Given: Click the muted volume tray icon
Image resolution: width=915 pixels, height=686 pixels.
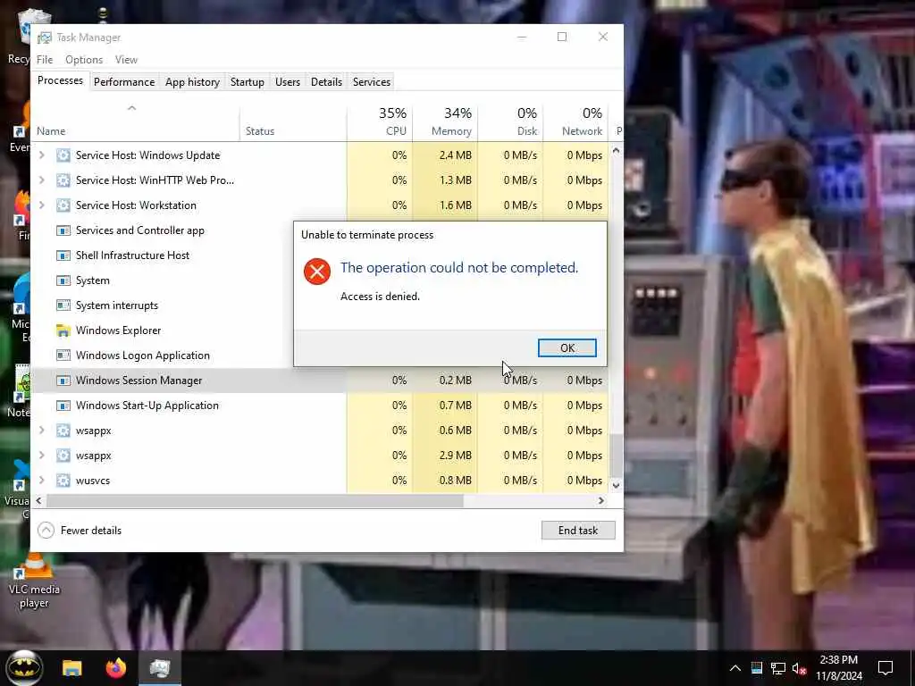Looking at the screenshot, I should click(800, 668).
